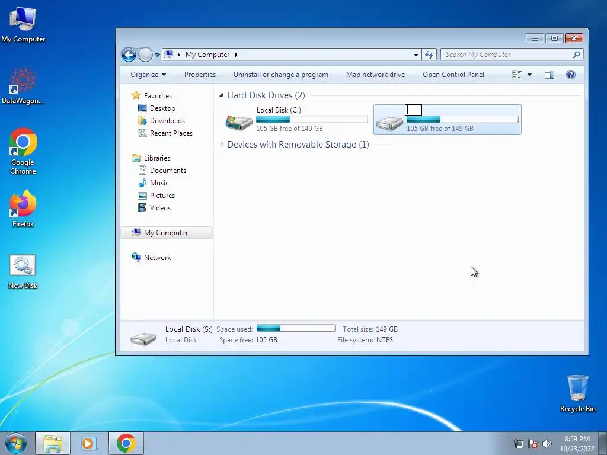Click the Show desktop button

click(x=603, y=443)
